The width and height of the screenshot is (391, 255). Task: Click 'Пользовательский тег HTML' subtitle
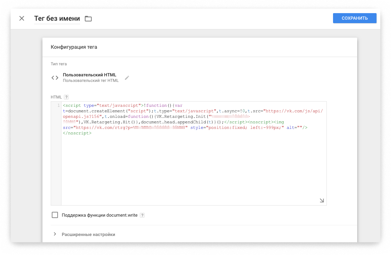91,81
